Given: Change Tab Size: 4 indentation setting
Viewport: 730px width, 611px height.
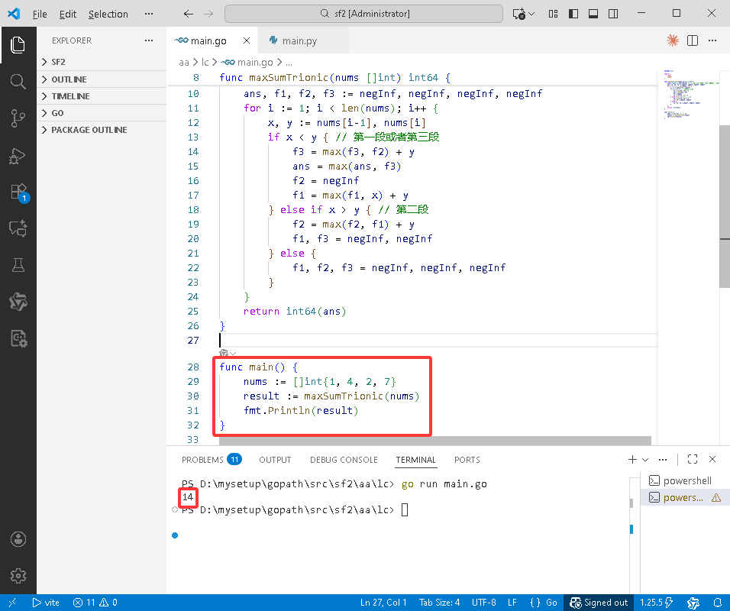Looking at the screenshot, I should 439,603.
